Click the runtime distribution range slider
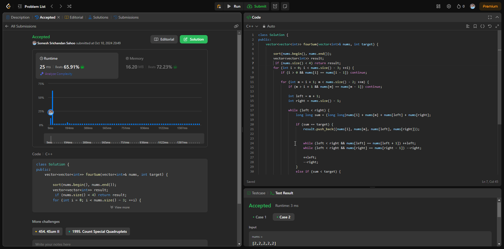This screenshot has height=249, width=504. (124, 139)
